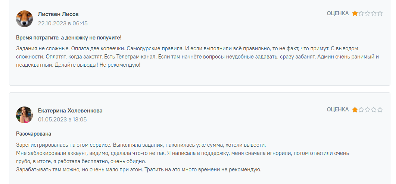Click review title "Разочарована"
This screenshot has width=396, height=184.
34,134
